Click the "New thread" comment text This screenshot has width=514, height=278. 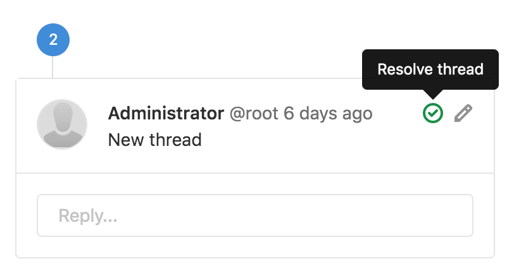[x=154, y=139]
